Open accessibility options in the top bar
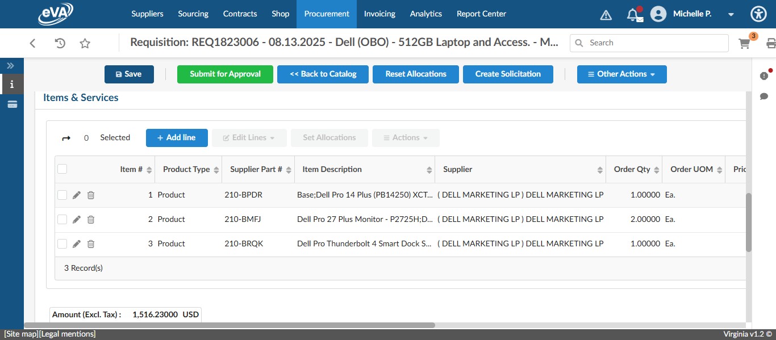 point(758,14)
